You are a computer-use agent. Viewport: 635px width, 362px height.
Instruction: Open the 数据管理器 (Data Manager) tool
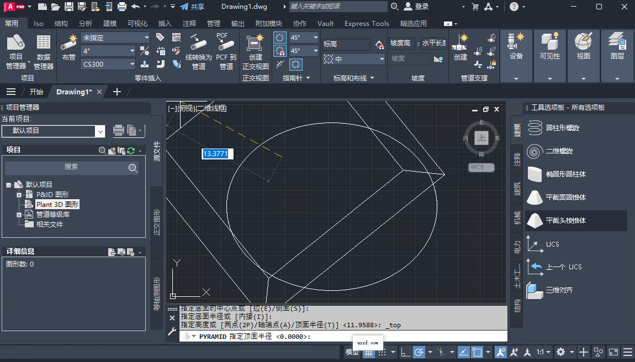point(43,49)
